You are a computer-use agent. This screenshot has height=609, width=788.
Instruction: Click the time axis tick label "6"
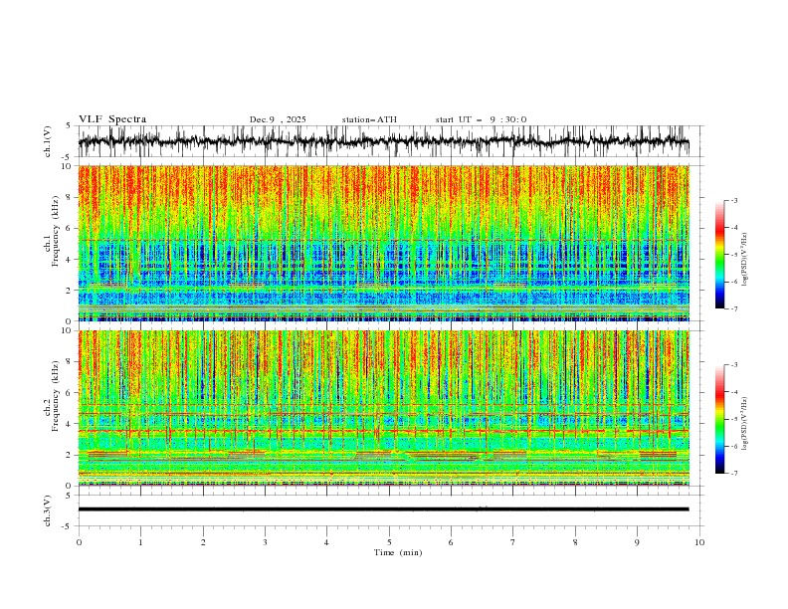pyautogui.click(x=451, y=542)
